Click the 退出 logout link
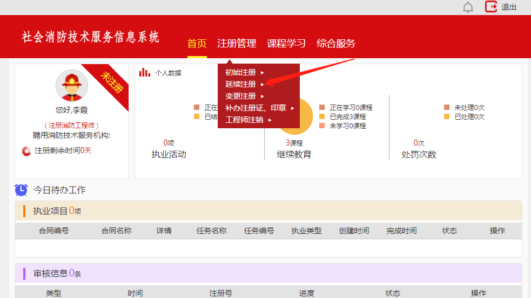531x298 pixels. coord(509,7)
